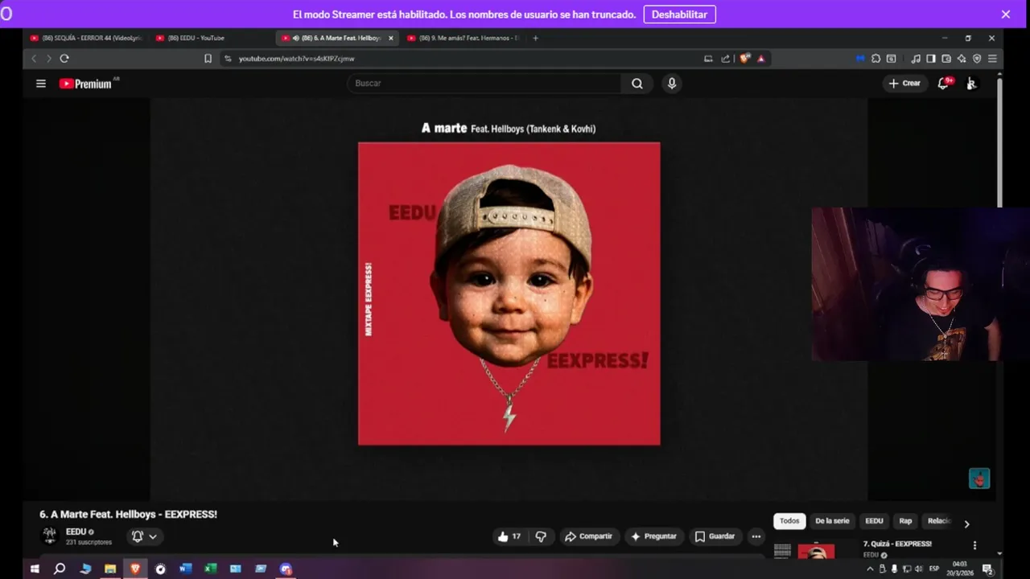Click the search magnifier button
Viewport: 1030px width, 579px height.
(x=637, y=84)
